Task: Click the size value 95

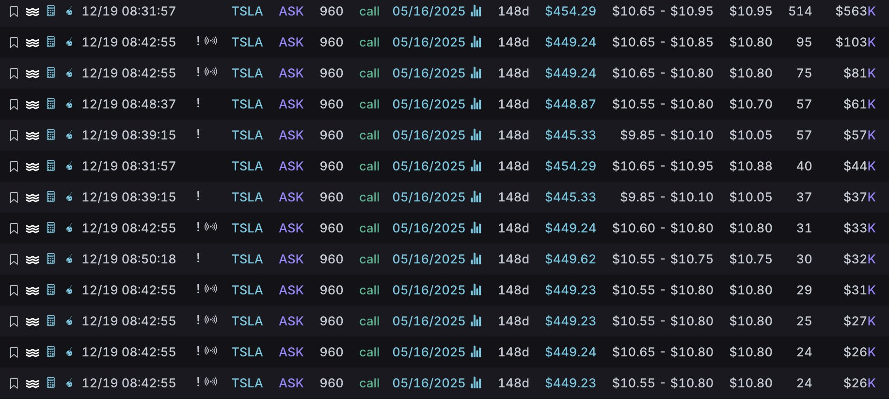Action: (x=804, y=42)
